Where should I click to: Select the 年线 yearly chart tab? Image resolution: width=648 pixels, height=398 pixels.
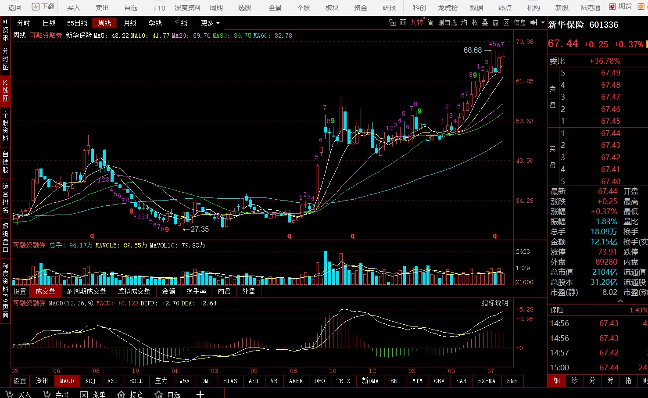pos(181,23)
